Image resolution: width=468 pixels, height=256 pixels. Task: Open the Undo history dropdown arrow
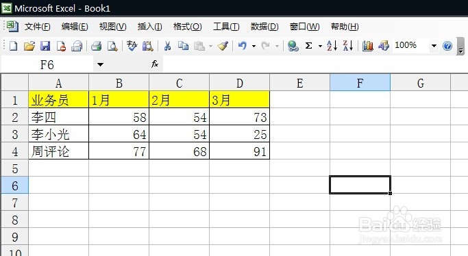(x=254, y=46)
